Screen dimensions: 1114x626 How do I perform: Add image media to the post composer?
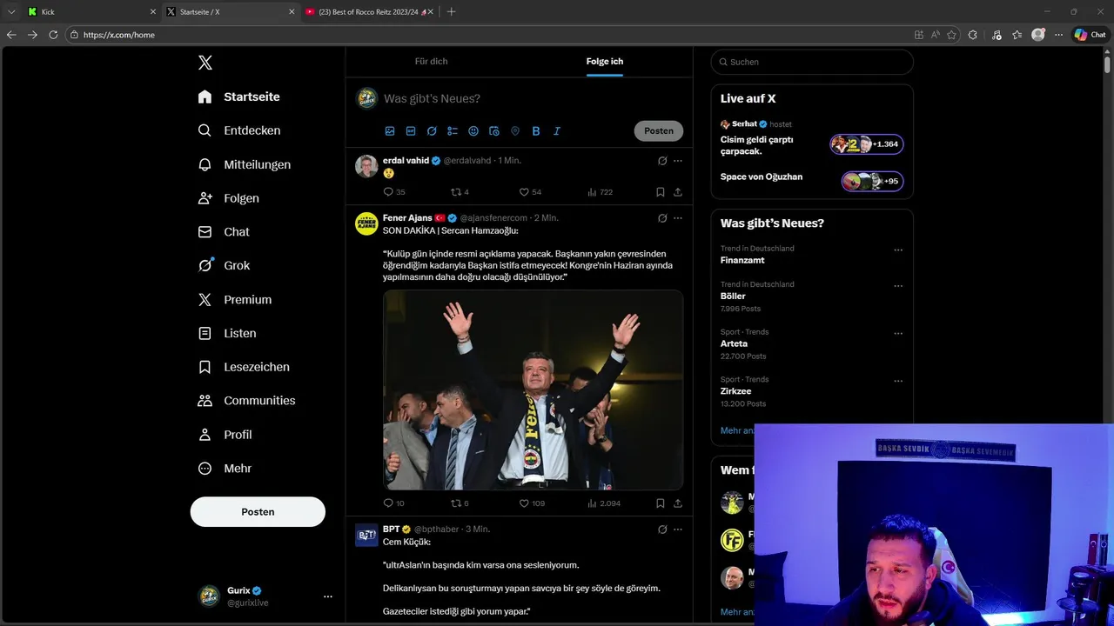click(390, 131)
